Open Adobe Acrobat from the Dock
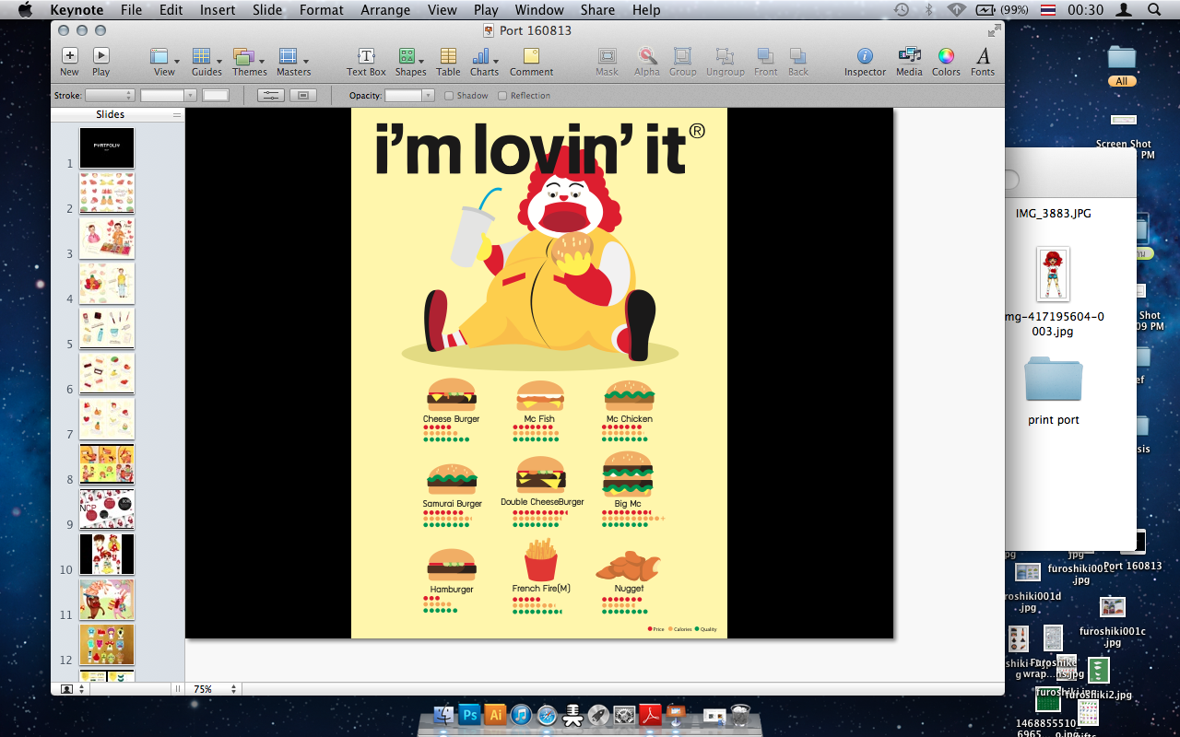The image size is (1180, 737). click(651, 714)
